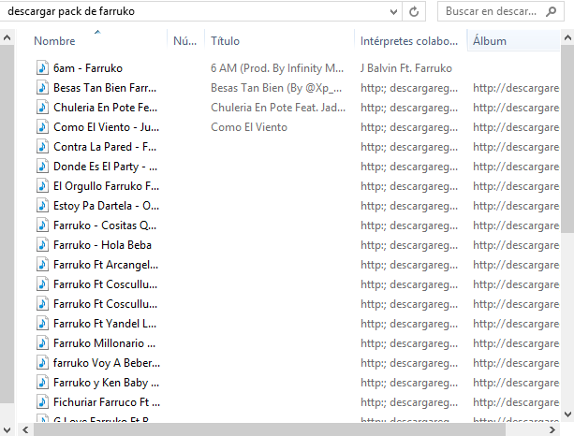This screenshot has height=436, width=574.
Task: Click the title Besas Tan Bien (By @Xp_...
Action: click(276, 88)
